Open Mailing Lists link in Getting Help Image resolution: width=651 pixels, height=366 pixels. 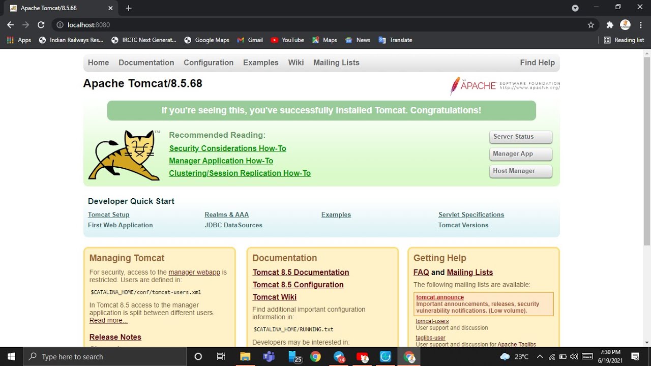click(x=470, y=272)
